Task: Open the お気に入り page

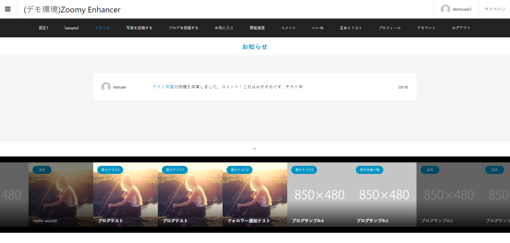Action: coord(224,28)
